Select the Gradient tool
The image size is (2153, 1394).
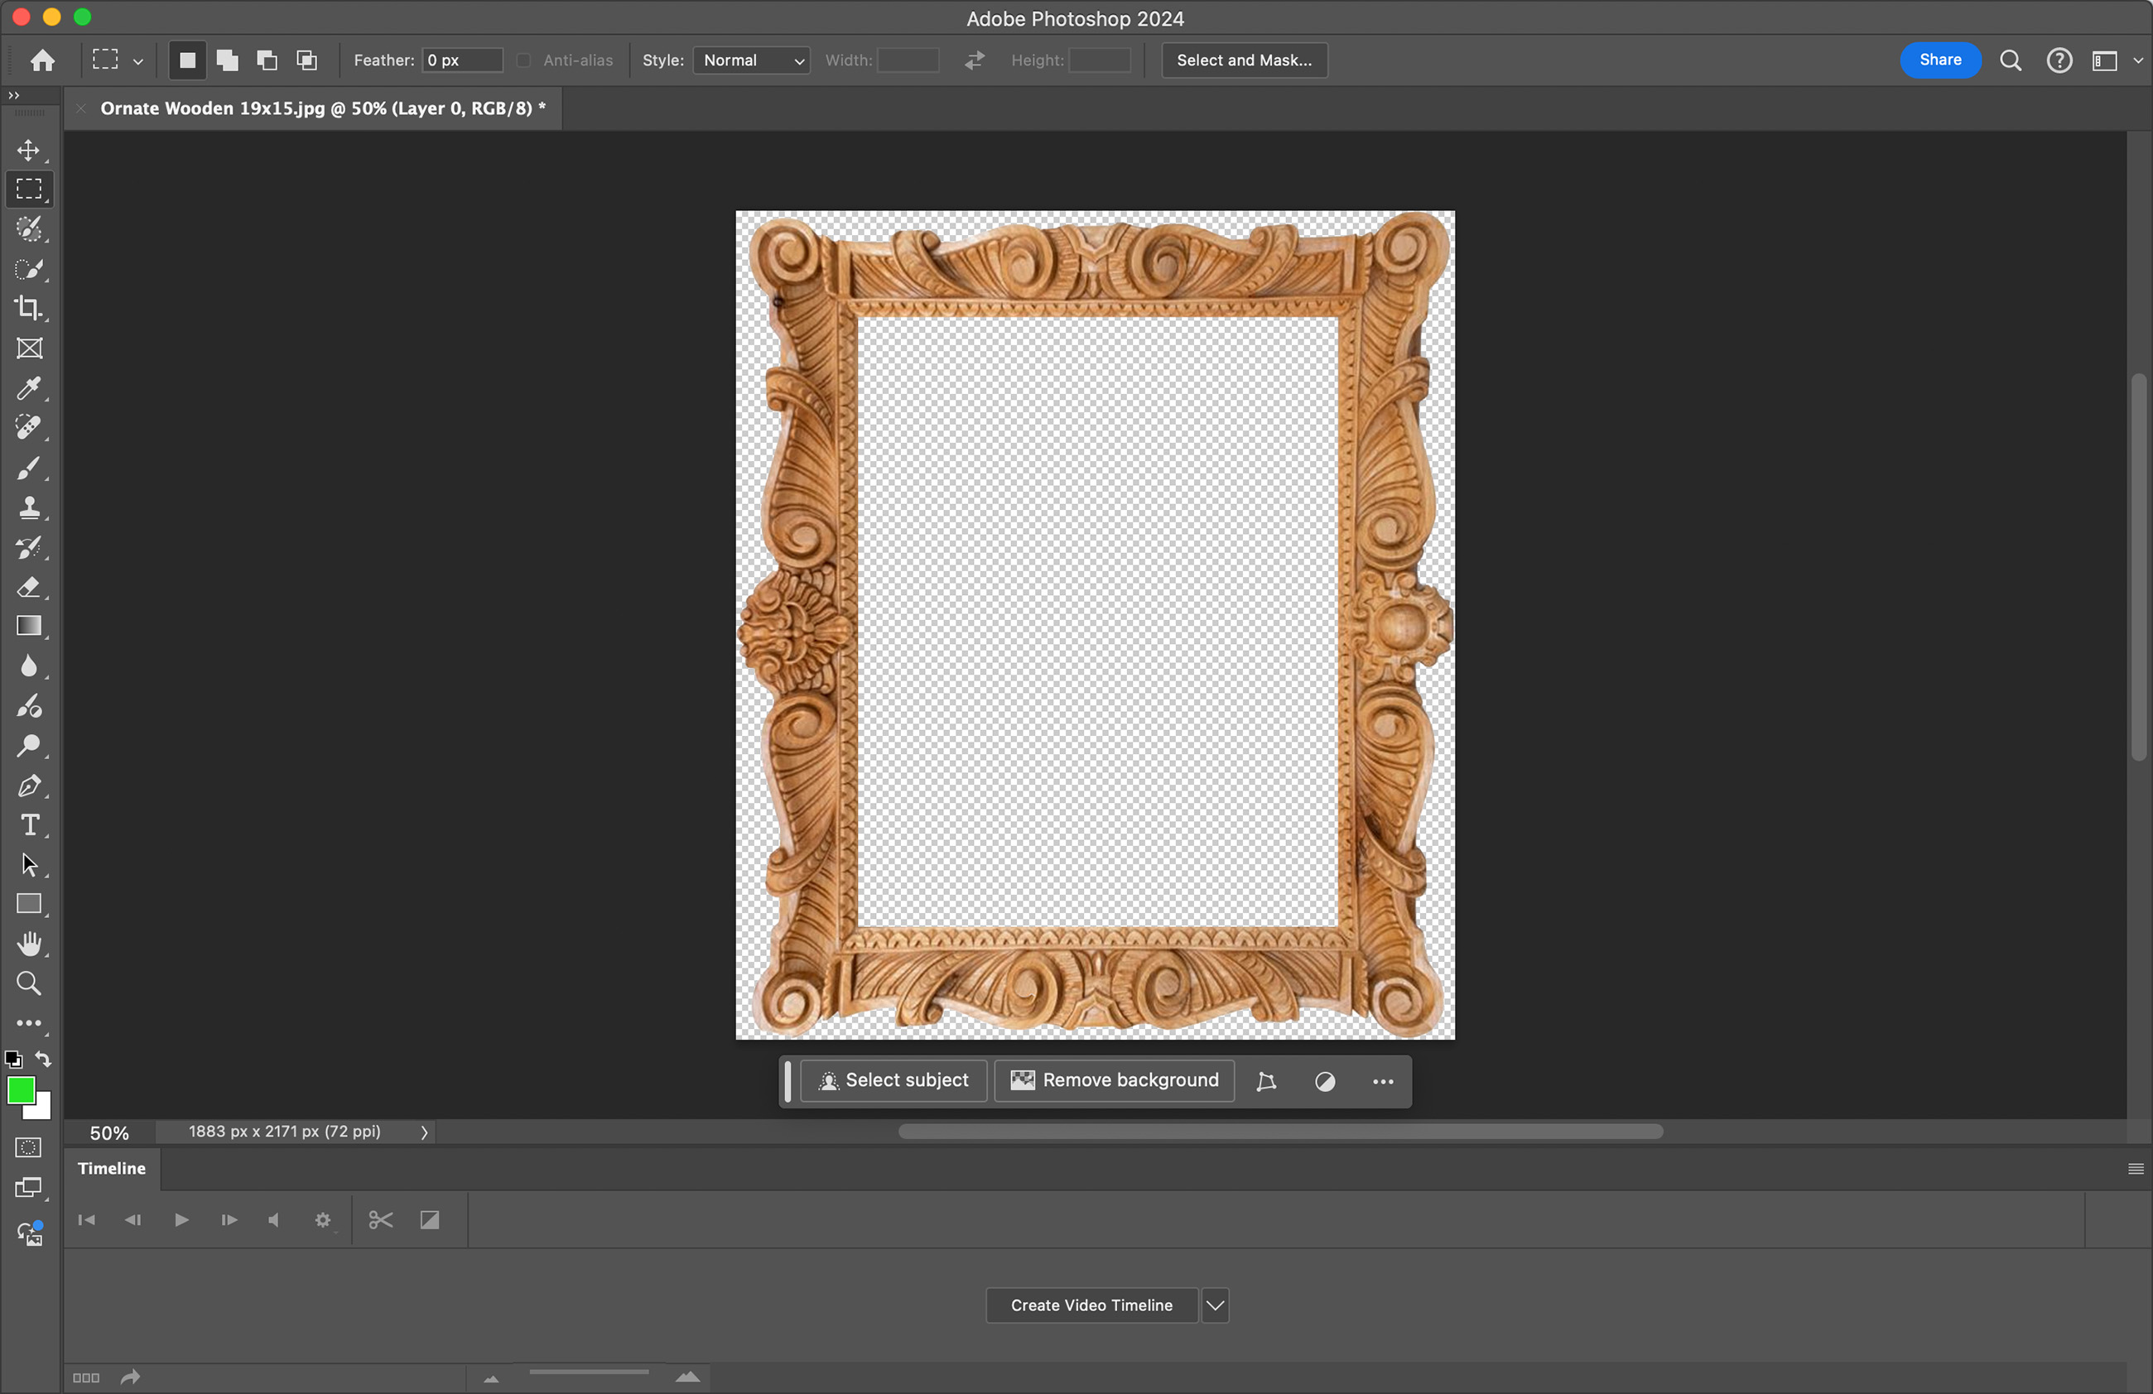29,627
